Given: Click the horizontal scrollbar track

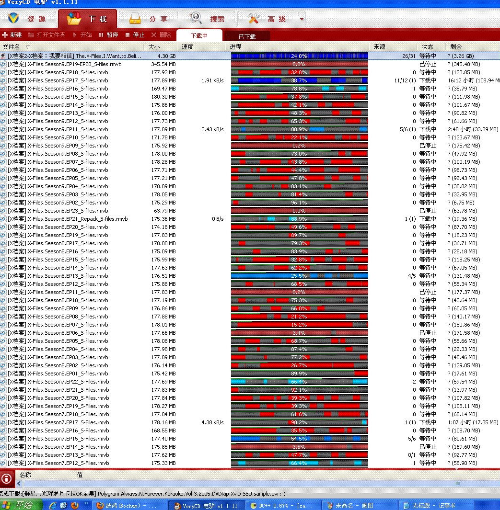Looking at the screenshot, I should click(x=260, y=484).
